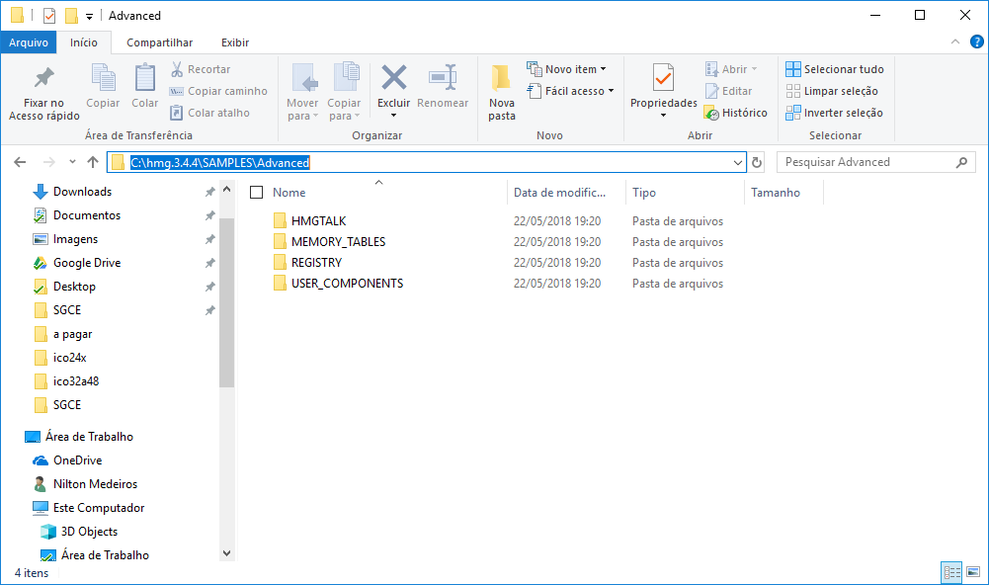Click the Fixar no Acesso rápido pin icon
989x585 pixels.
point(43,78)
